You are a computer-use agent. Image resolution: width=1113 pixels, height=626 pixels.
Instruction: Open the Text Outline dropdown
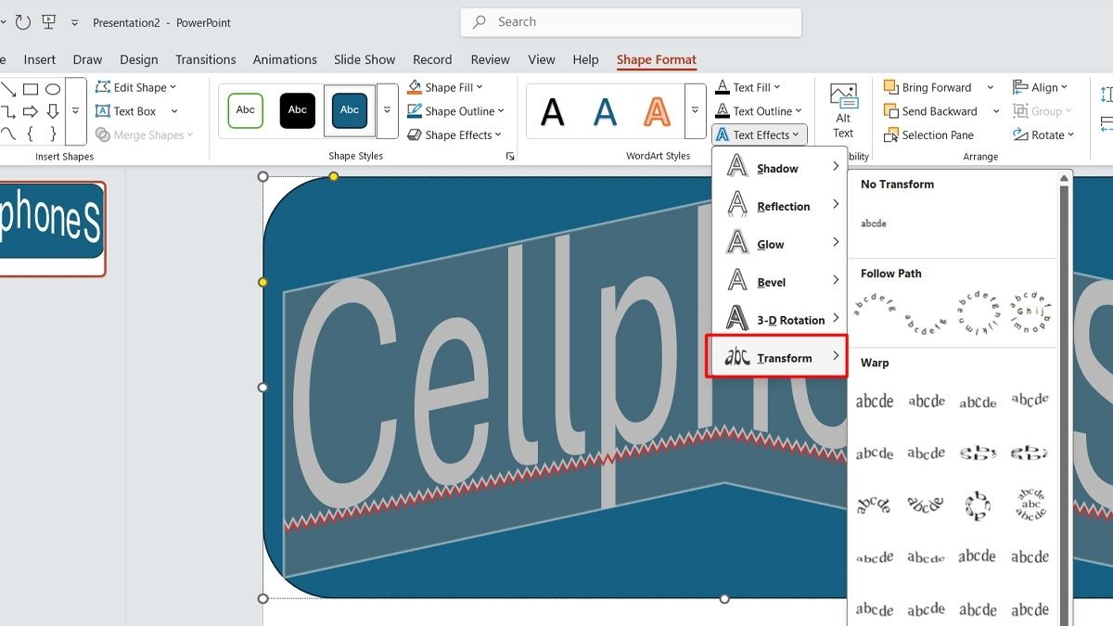point(759,111)
